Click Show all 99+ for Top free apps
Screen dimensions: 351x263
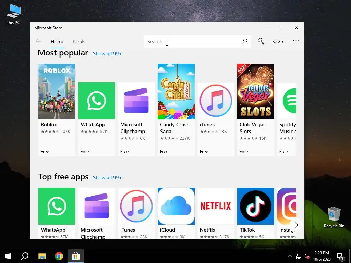click(x=107, y=178)
